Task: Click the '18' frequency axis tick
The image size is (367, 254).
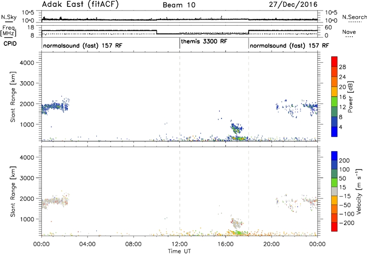Action: 31,28
